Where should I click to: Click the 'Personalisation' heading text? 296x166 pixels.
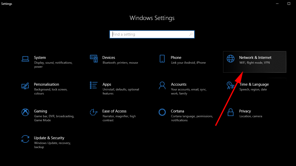tap(46, 84)
